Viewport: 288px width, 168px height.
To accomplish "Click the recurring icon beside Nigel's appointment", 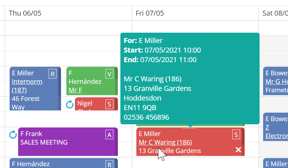I will (x=70, y=104).
